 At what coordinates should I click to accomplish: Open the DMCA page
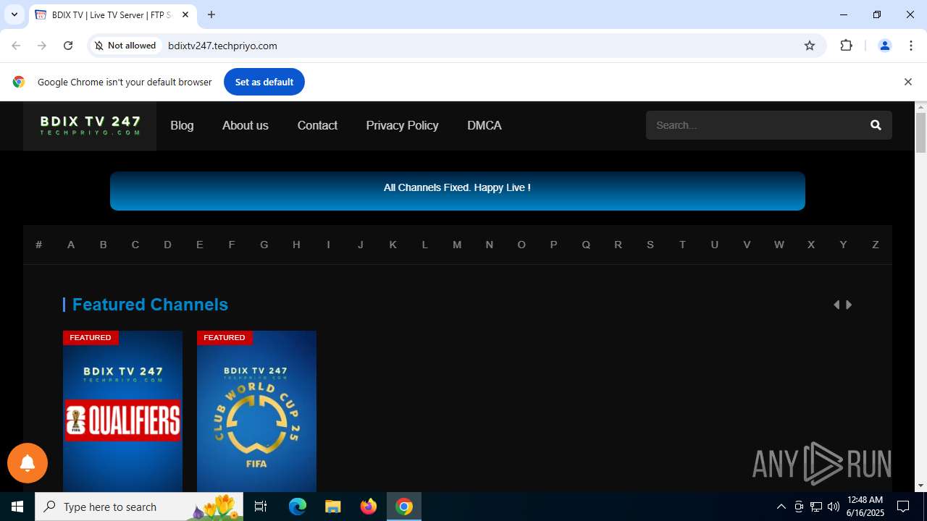click(x=485, y=125)
